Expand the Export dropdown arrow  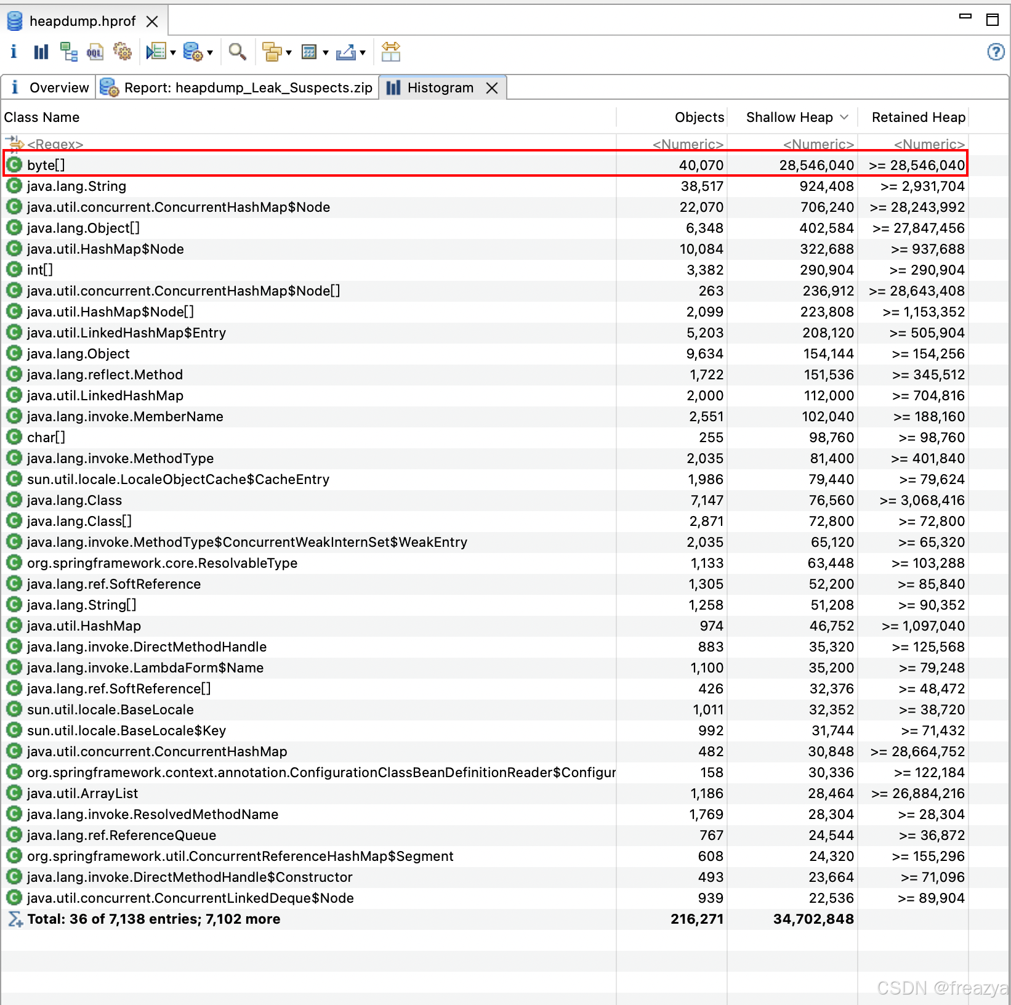pos(363,53)
